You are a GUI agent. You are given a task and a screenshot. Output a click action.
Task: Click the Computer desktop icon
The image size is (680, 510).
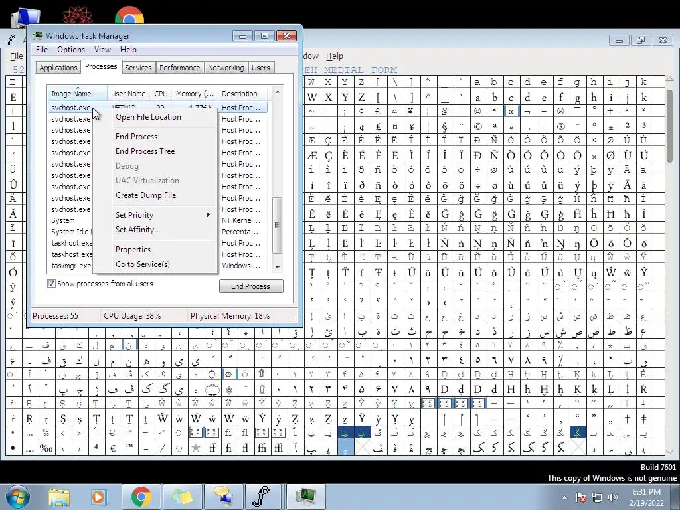point(25,17)
